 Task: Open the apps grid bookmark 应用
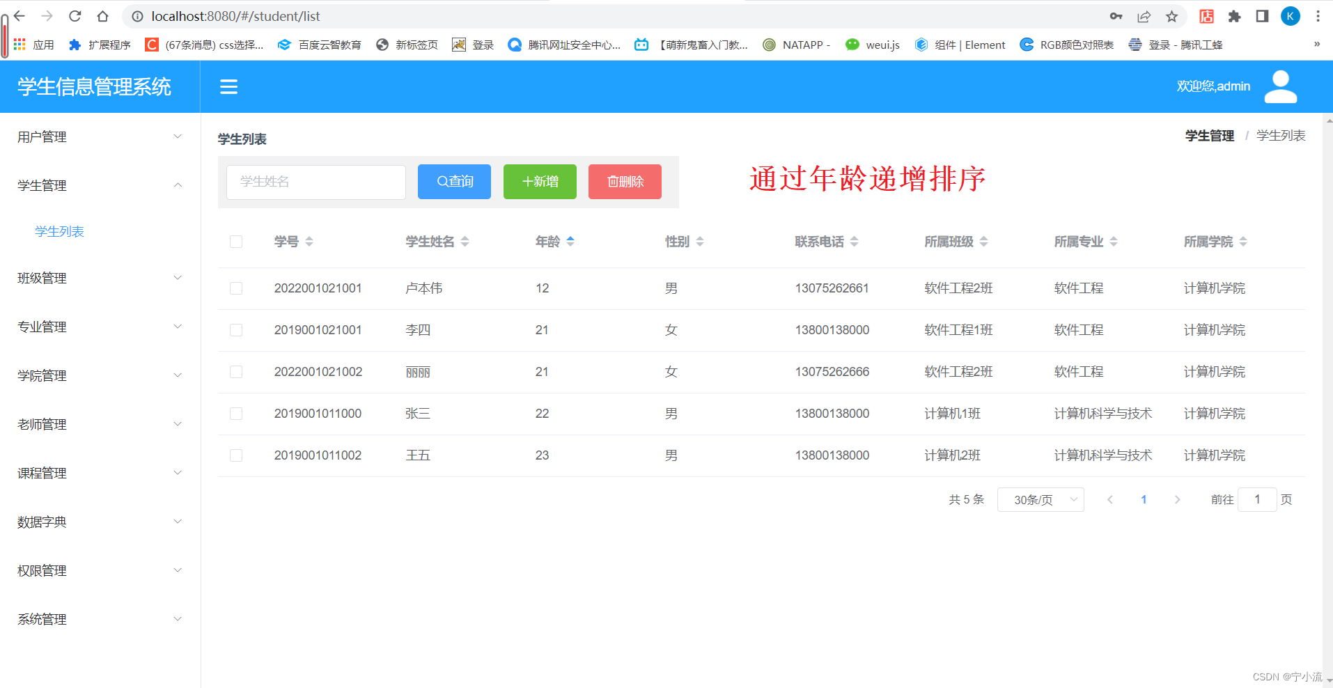(x=33, y=45)
